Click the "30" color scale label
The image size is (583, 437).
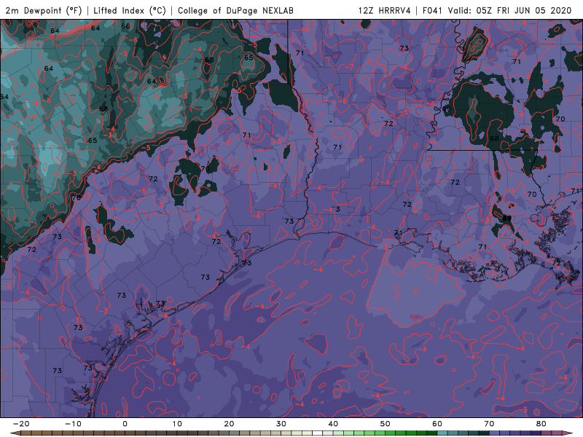[281, 424]
